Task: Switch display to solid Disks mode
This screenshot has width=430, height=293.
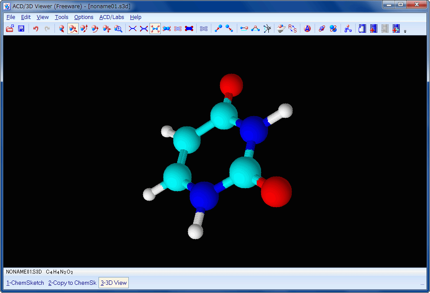Action: (x=189, y=28)
